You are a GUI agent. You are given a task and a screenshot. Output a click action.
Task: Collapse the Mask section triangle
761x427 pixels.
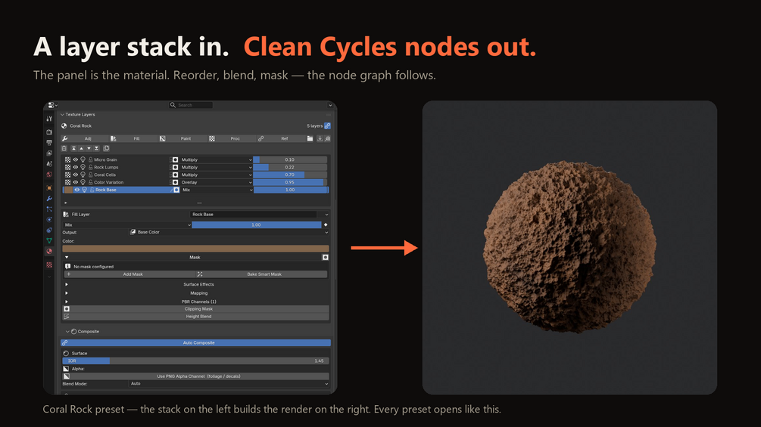[x=67, y=257]
